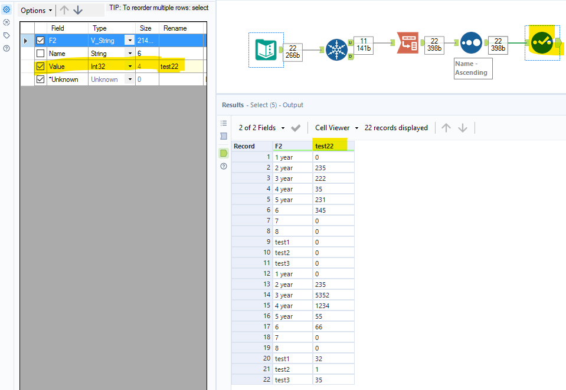Select the Sort tool labeled Name - Ascending
Viewport: 566px width, 390px height.
pos(472,42)
